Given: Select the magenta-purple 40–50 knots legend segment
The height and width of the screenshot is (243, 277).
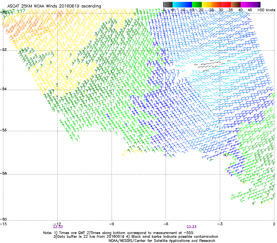Looking at the screenshot, I should [x=250, y=4].
